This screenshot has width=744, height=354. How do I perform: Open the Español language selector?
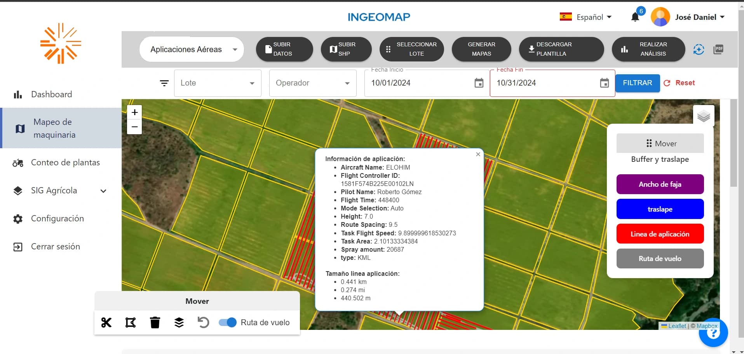pos(586,17)
